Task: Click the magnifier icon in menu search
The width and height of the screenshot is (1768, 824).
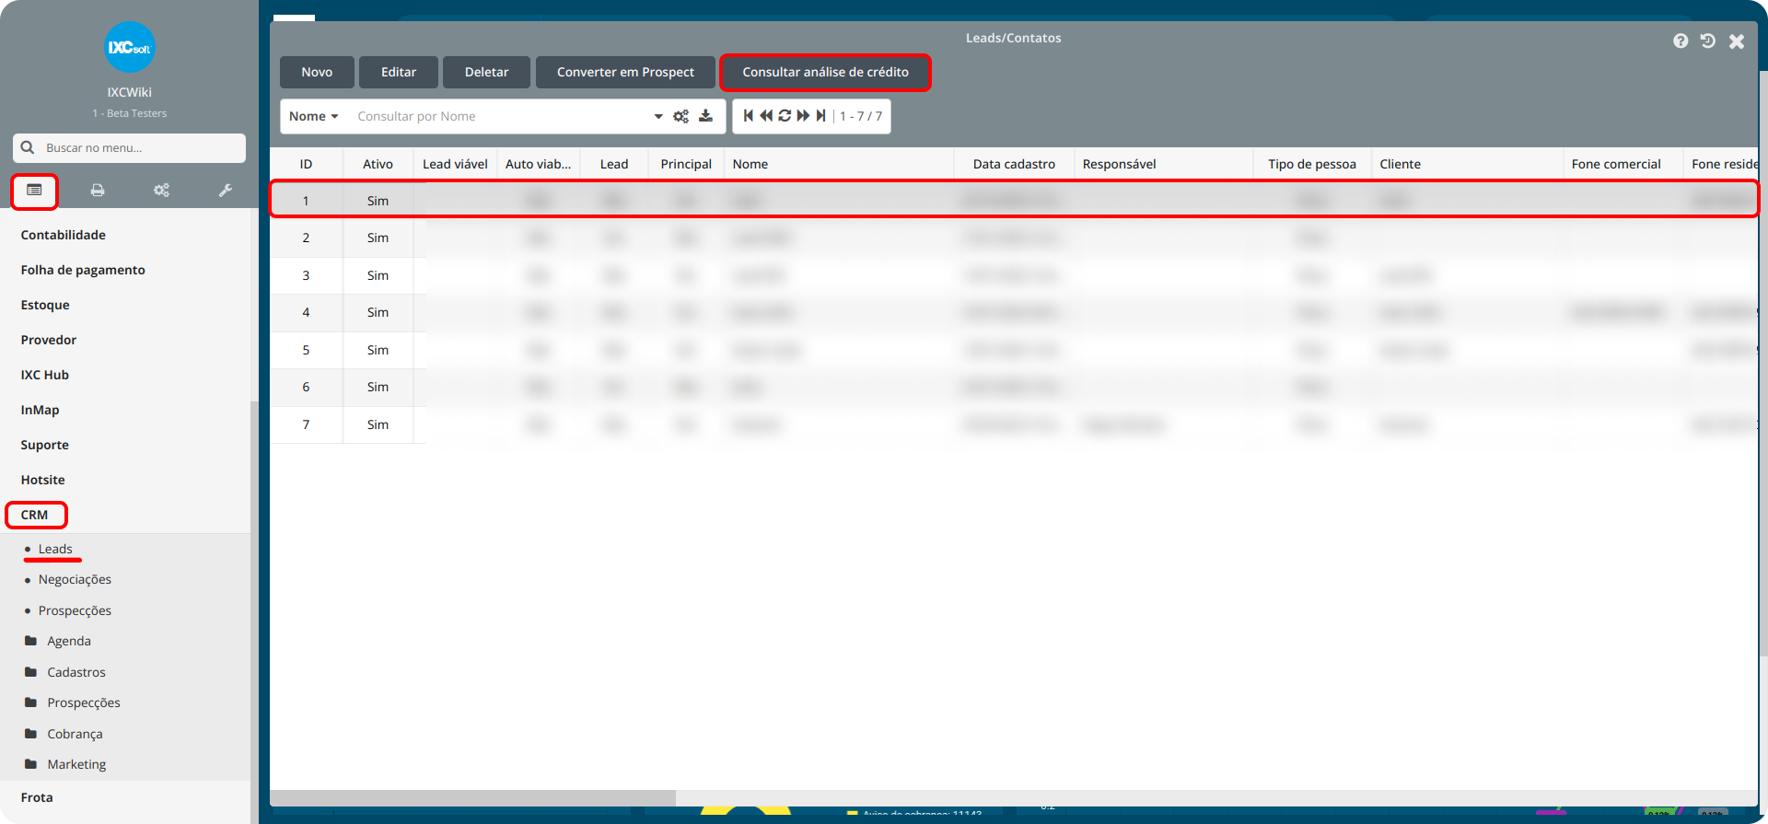Action: [28, 147]
